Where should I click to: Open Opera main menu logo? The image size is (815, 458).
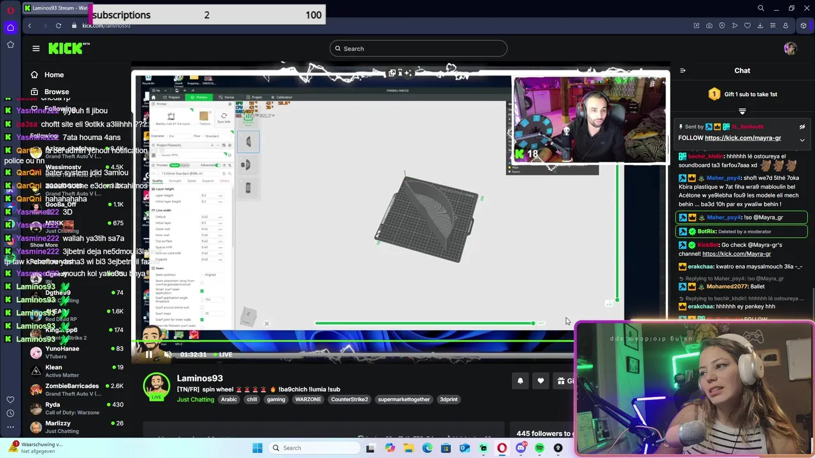(x=10, y=10)
